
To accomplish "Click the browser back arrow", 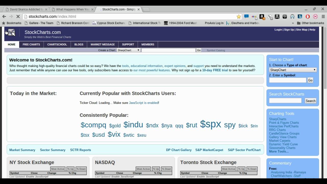I will tap(4, 16).
